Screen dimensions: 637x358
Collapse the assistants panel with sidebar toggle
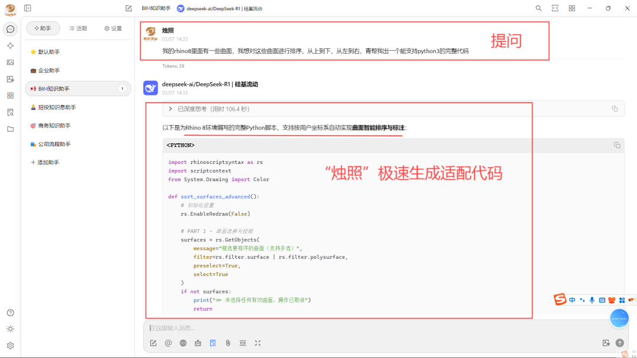(28, 8)
